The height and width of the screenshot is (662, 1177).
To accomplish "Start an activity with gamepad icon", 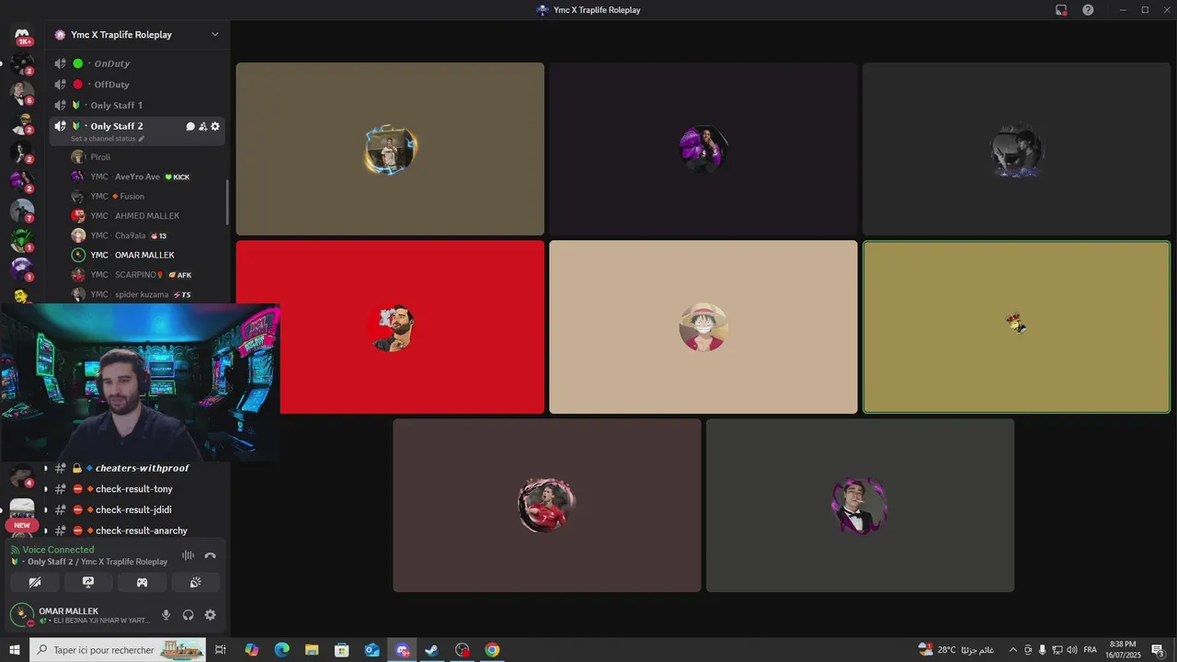I will click(142, 582).
